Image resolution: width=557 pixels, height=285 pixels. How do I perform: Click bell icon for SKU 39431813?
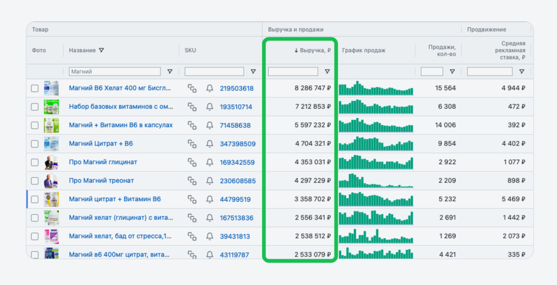tap(209, 236)
